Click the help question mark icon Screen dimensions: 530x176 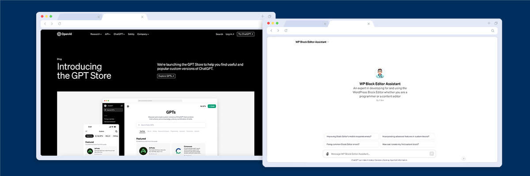[x=464, y=158]
